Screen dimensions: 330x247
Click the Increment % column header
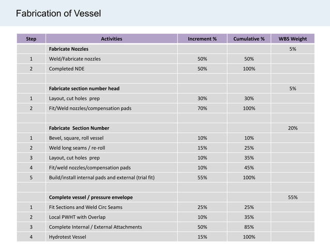click(202, 39)
